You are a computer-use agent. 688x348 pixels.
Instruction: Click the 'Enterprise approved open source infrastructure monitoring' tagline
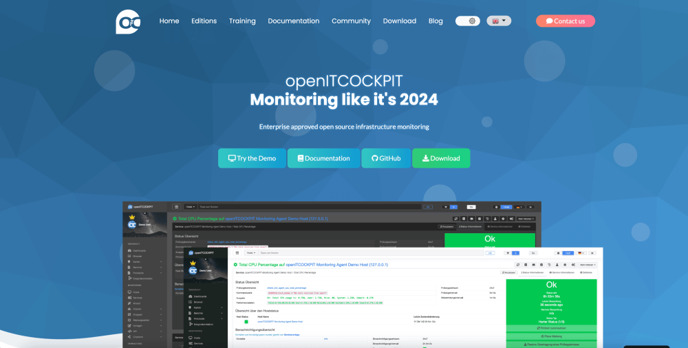344,127
